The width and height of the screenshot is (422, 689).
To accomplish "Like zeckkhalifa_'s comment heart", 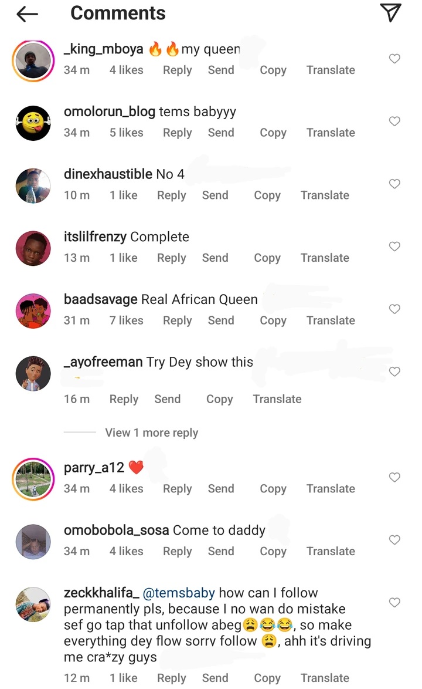I will (394, 603).
